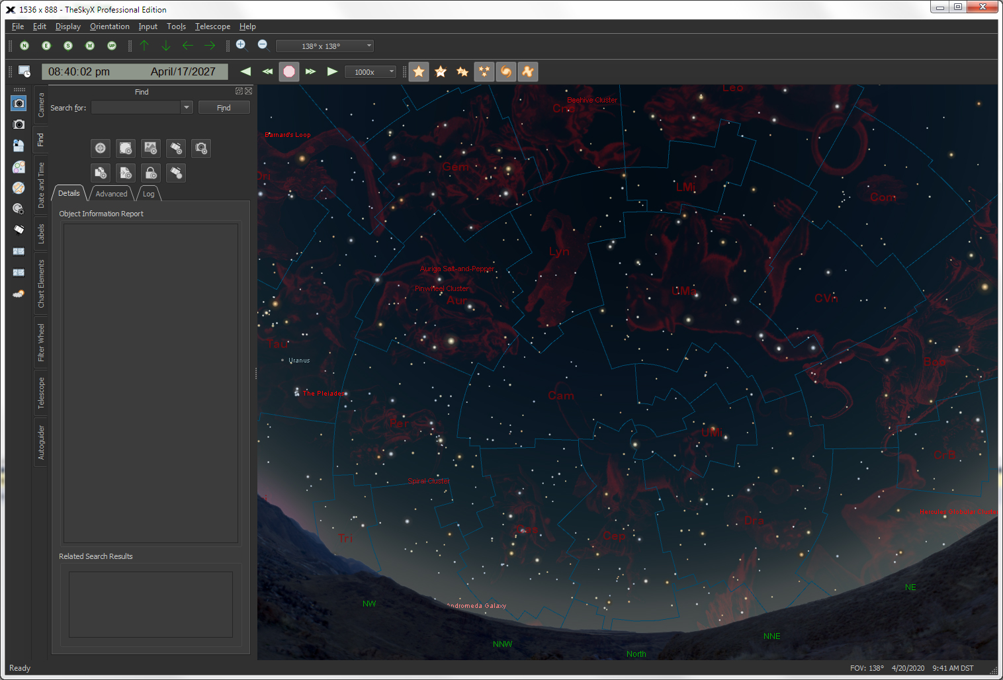This screenshot has height=680, width=1003.
Task: Click the frame object button
Action: tap(126, 148)
